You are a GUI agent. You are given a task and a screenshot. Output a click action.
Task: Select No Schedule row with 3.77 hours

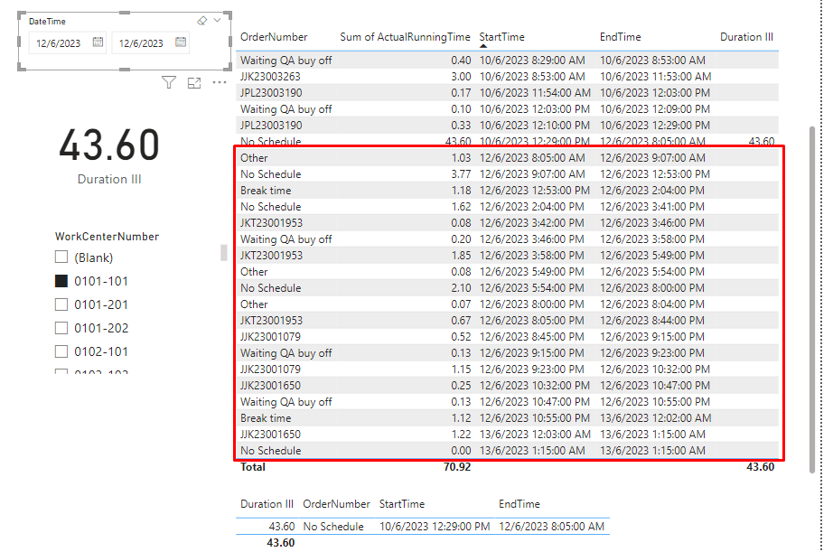508,174
